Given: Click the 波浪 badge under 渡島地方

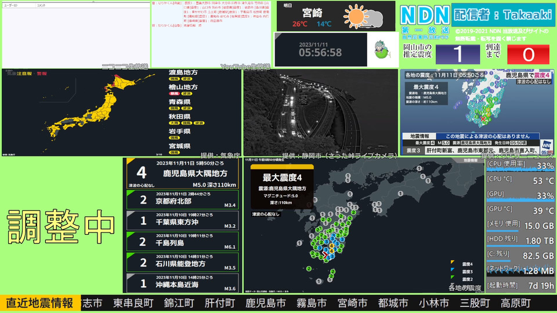Looking at the screenshot, I should point(186,79).
